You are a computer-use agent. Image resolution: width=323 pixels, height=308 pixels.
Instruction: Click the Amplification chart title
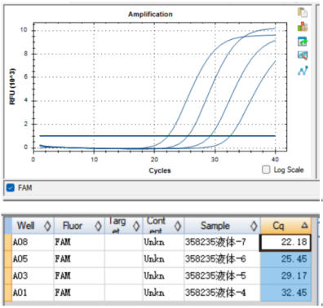(150, 14)
